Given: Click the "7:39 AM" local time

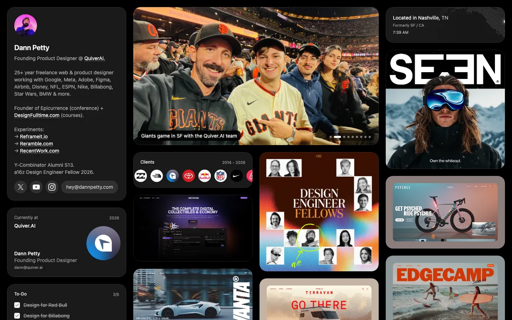Looking at the screenshot, I should click(x=401, y=32).
